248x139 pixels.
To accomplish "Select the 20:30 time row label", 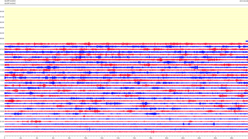I will (x=2, y=116).
